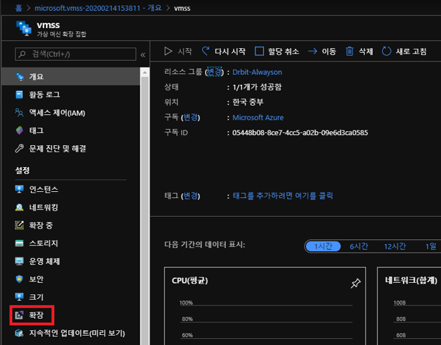Click the 크기 size icon
This screenshot has height=345, width=441.
click(19, 297)
